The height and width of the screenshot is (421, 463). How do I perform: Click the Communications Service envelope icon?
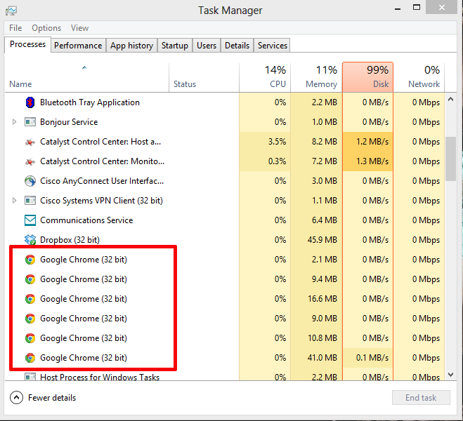point(30,220)
